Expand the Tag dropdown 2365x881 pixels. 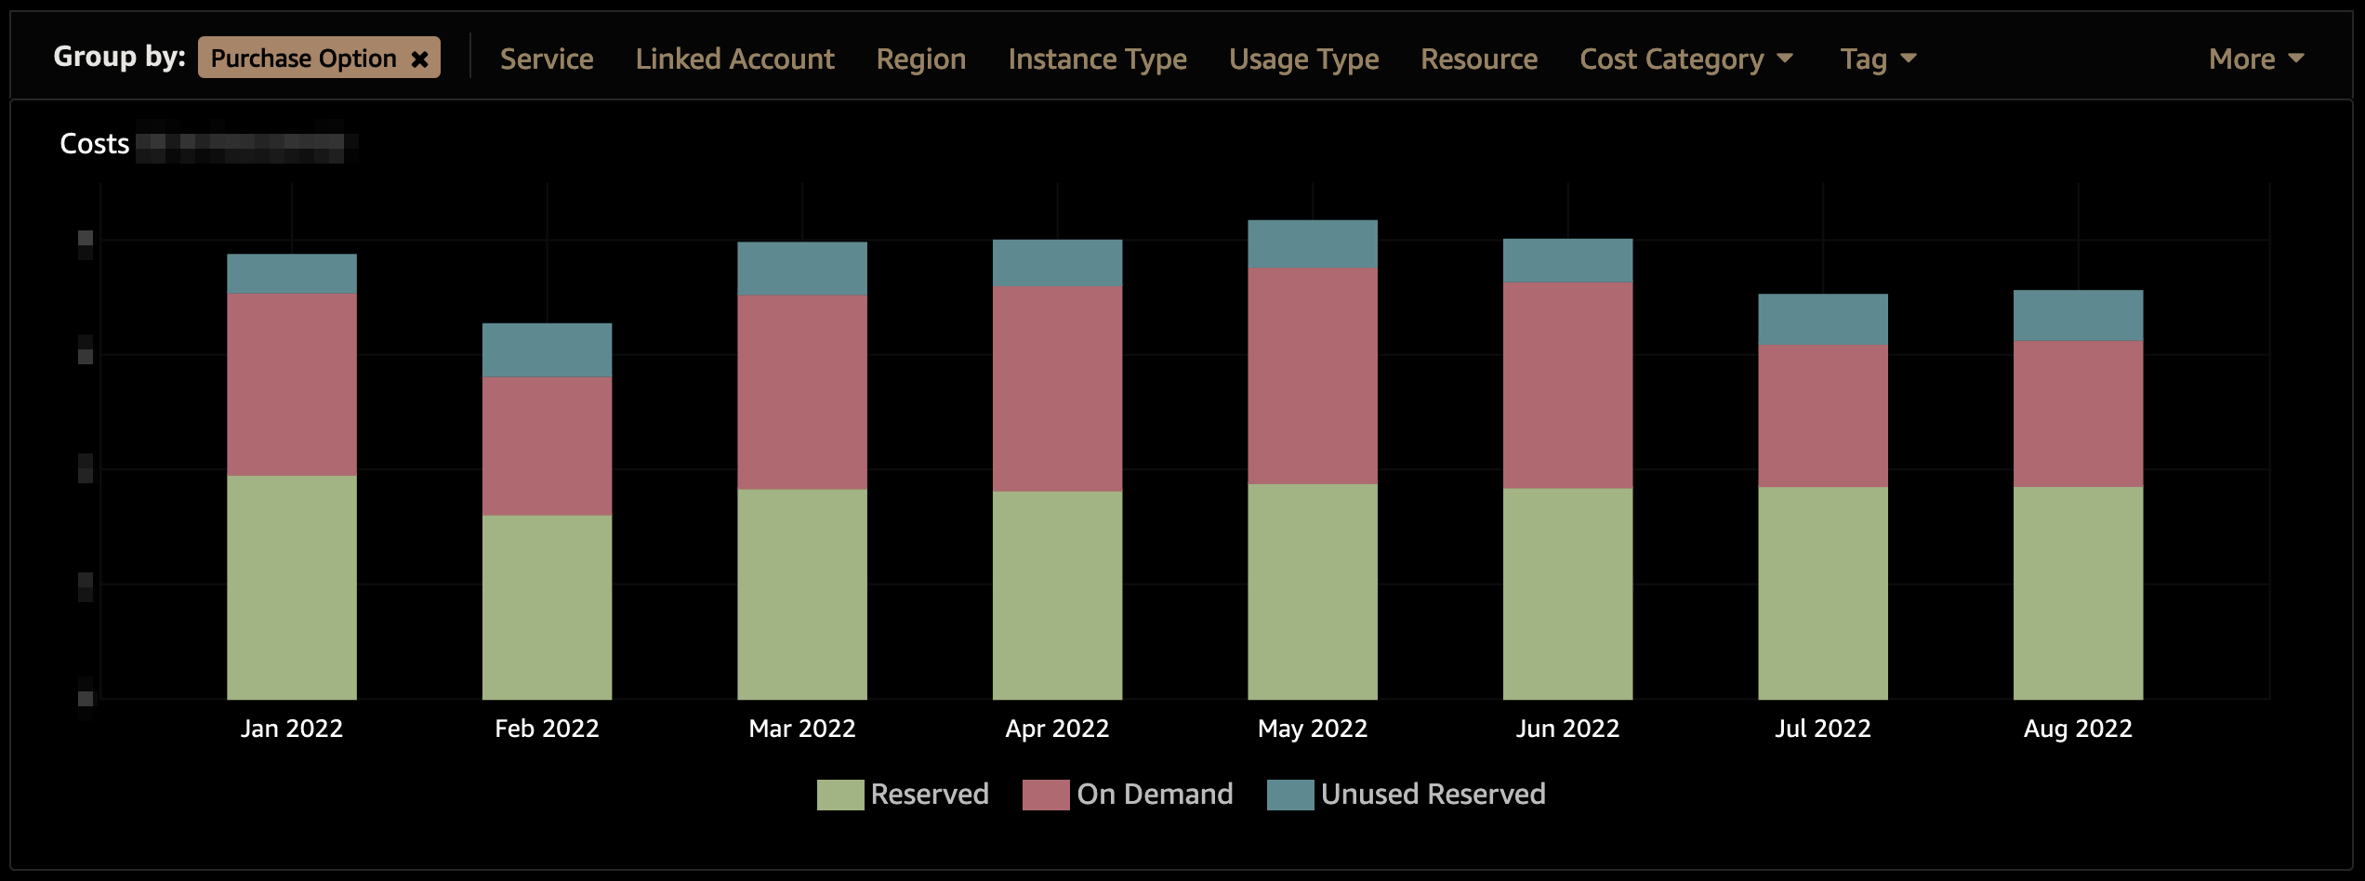1876,58
